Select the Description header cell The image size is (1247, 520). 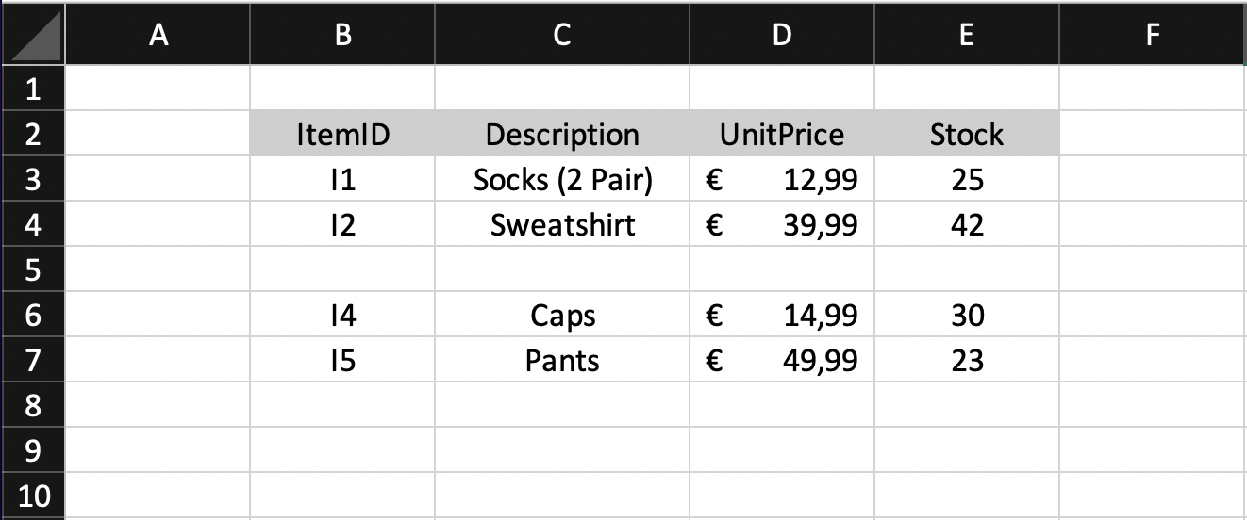(x=562, y=134)
